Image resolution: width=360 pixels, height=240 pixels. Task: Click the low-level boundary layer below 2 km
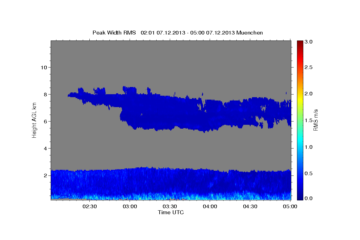171,184
